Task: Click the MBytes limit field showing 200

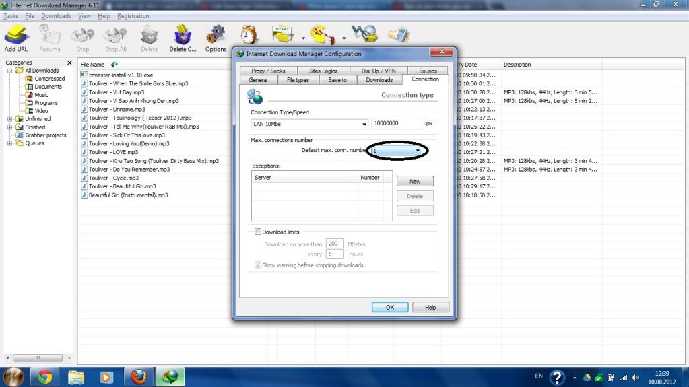Action: [x=334, y=244]
